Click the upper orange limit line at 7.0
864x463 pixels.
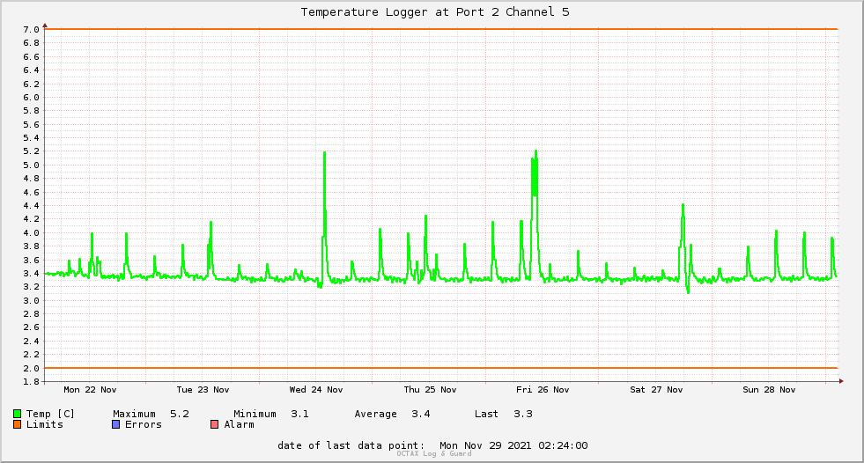pyautogui.click(x=441, y=29)
